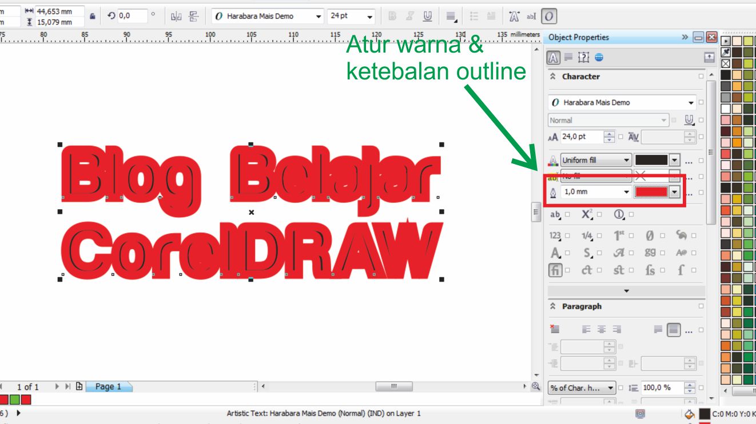
Task: Switch to the Character tab icon
Action: (554, 57)
